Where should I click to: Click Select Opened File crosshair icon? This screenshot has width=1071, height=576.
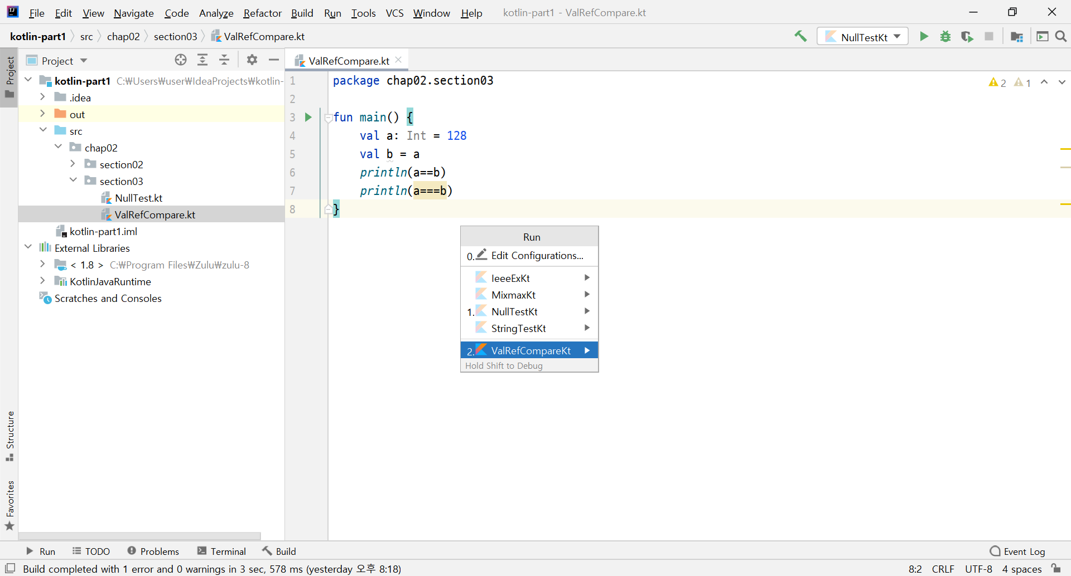click(x=181, y=60)
